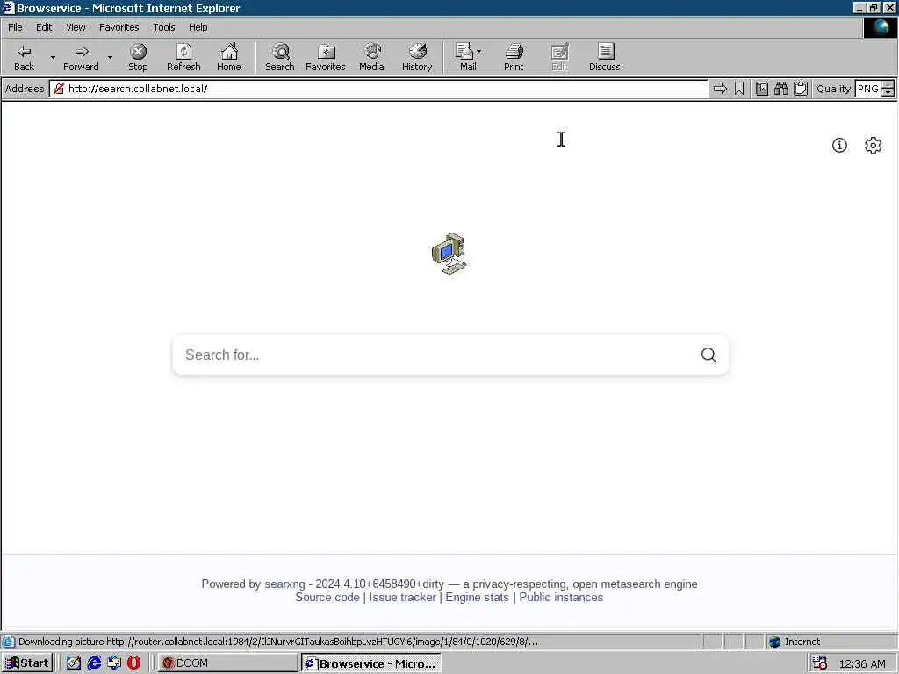The image size is (899, 674).
Task: Open the Issue tracker link
Action: point(402,597)
